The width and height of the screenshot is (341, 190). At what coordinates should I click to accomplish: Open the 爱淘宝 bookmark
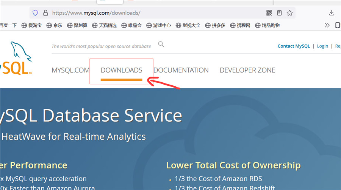point(31,25)
